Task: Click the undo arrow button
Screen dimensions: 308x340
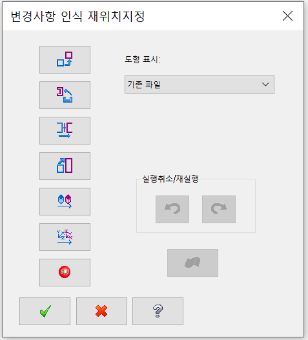Action: click(172, 209)
